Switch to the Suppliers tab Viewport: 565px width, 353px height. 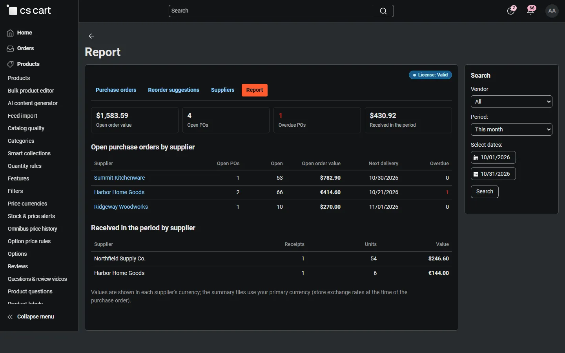(222, 90)
